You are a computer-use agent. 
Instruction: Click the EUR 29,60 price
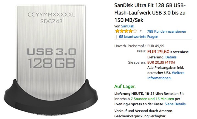(x=158, y=52)
